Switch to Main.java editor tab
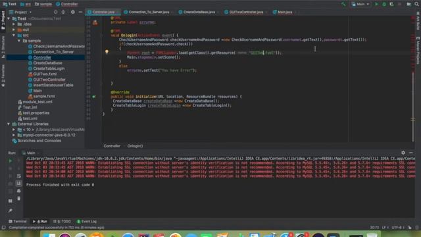Screen dimensions: 421x237 click(284, 12)
